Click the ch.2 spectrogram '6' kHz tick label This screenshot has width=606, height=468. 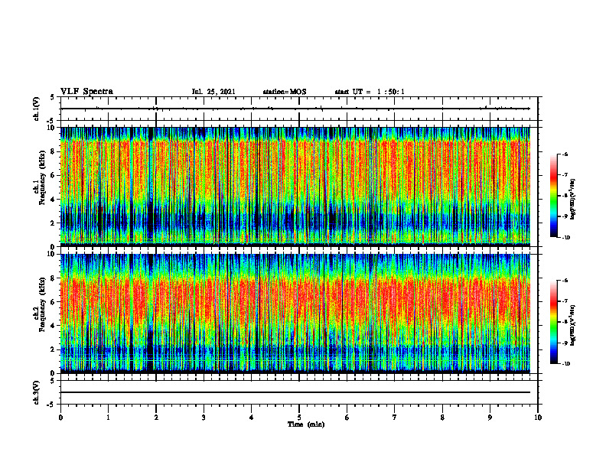53,302
